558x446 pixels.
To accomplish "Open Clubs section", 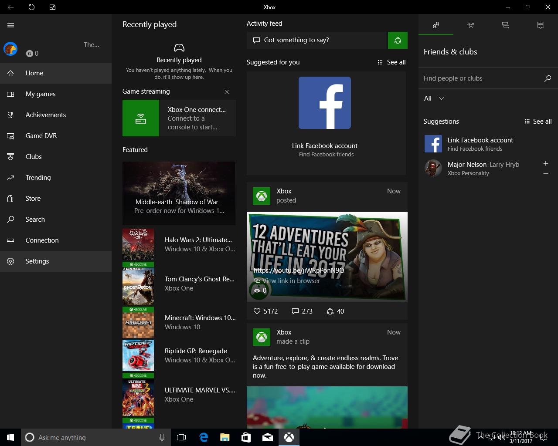I will tap(56, 157).
